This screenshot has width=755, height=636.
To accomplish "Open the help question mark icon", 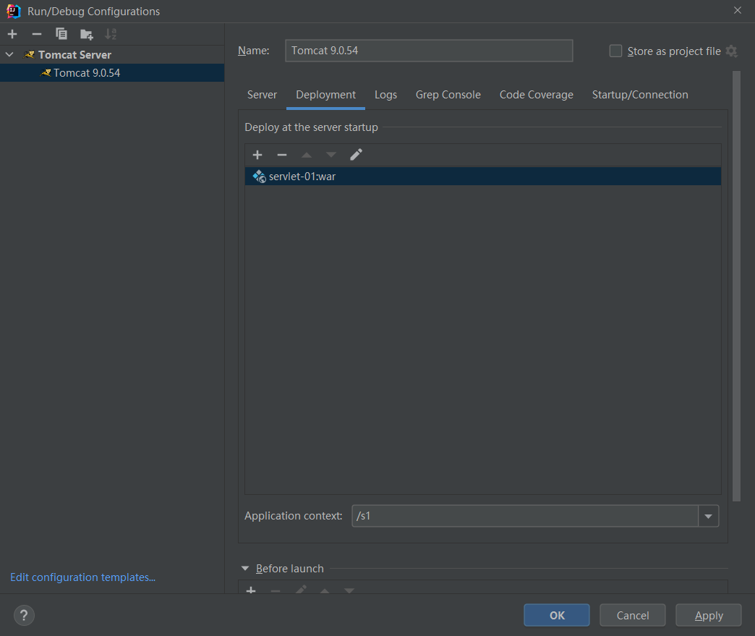I will point(24,615).
